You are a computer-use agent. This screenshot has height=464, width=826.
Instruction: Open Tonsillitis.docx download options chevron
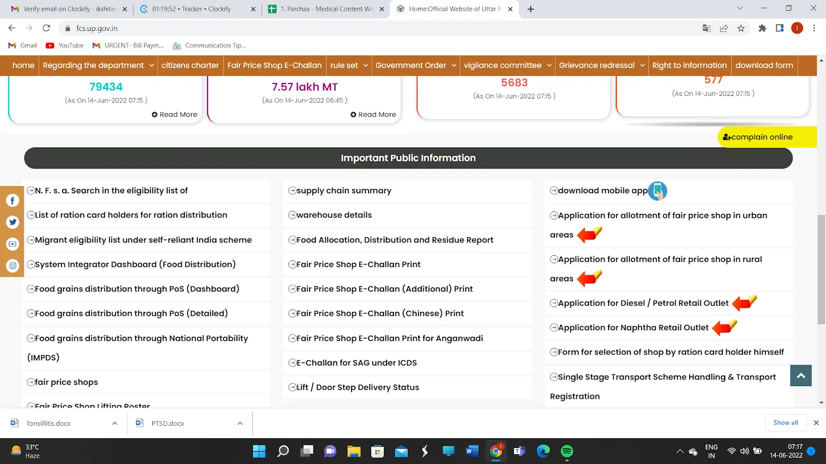point(115,423)
